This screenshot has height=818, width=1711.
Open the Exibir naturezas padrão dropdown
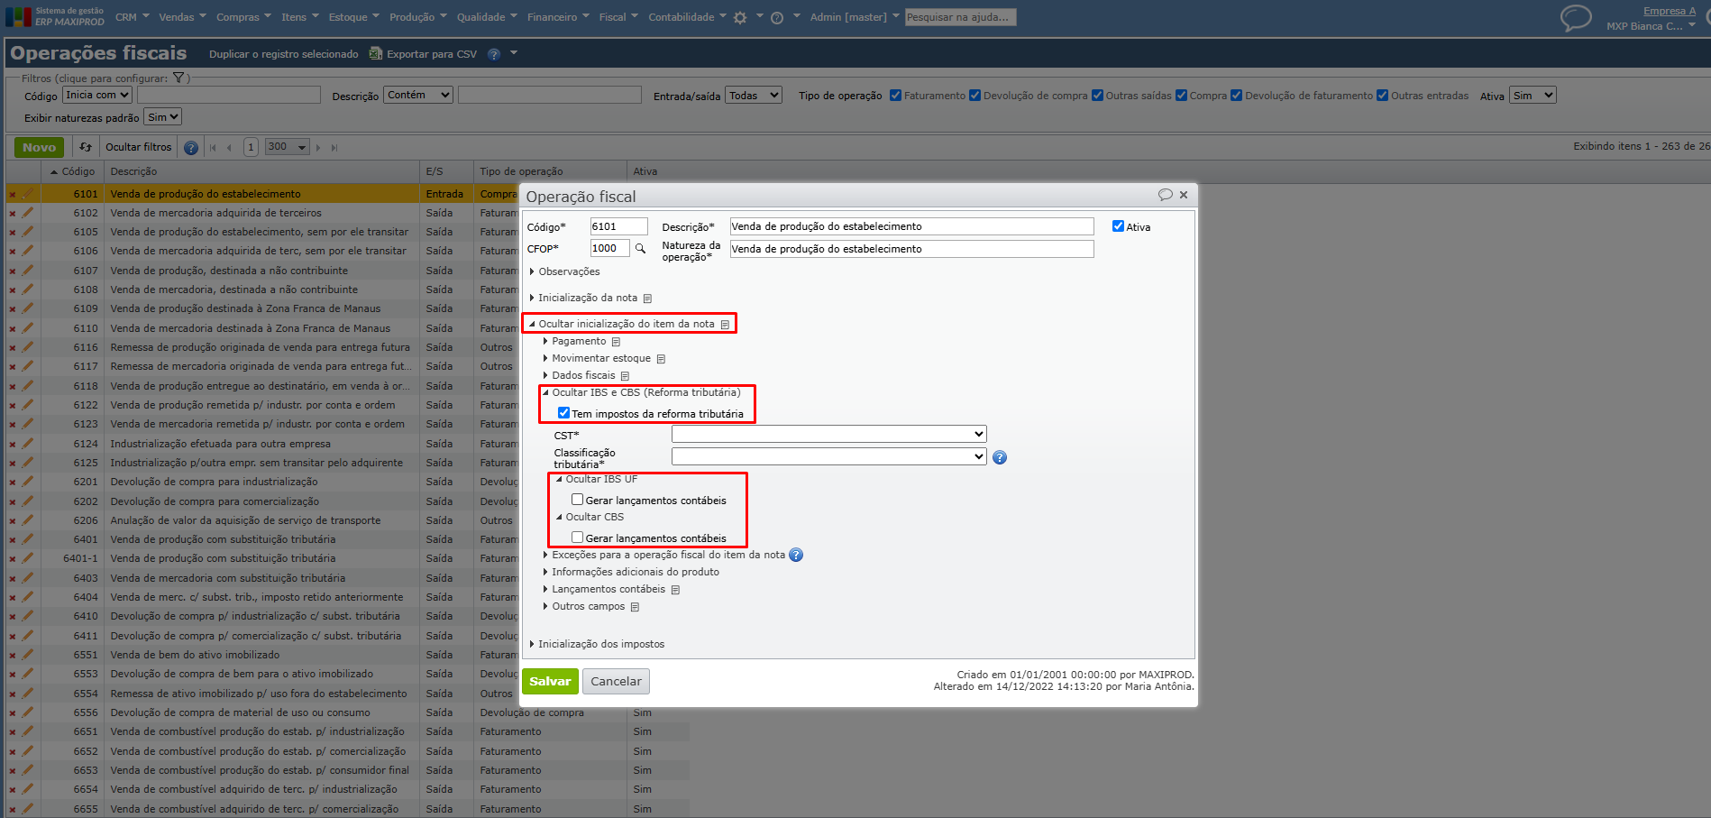pyautogui.click(x=163, y=117)
